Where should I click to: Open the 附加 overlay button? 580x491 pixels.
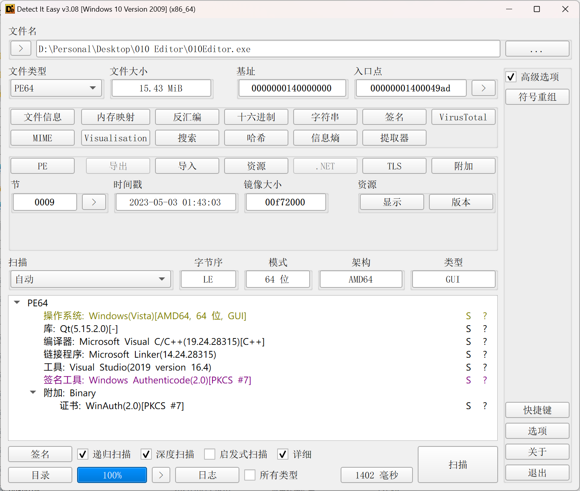(464, 166)
